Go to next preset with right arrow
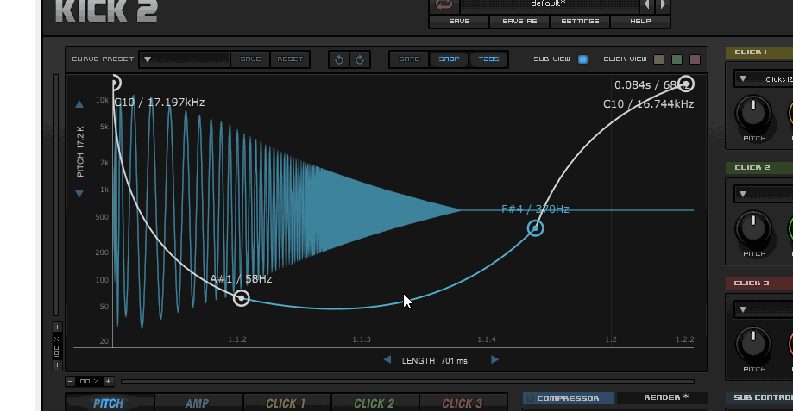 [x=663, y=5]
